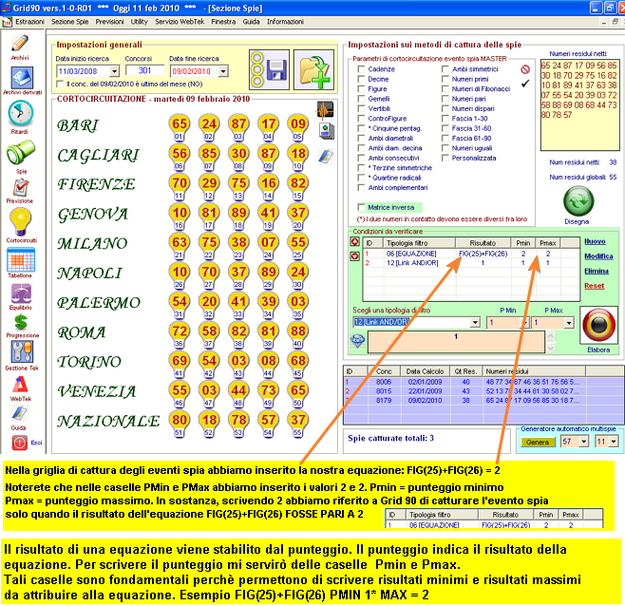Open the generator dropdown showing 11
625x605 pixels.
pyautogui.click(x=614, y=442)
